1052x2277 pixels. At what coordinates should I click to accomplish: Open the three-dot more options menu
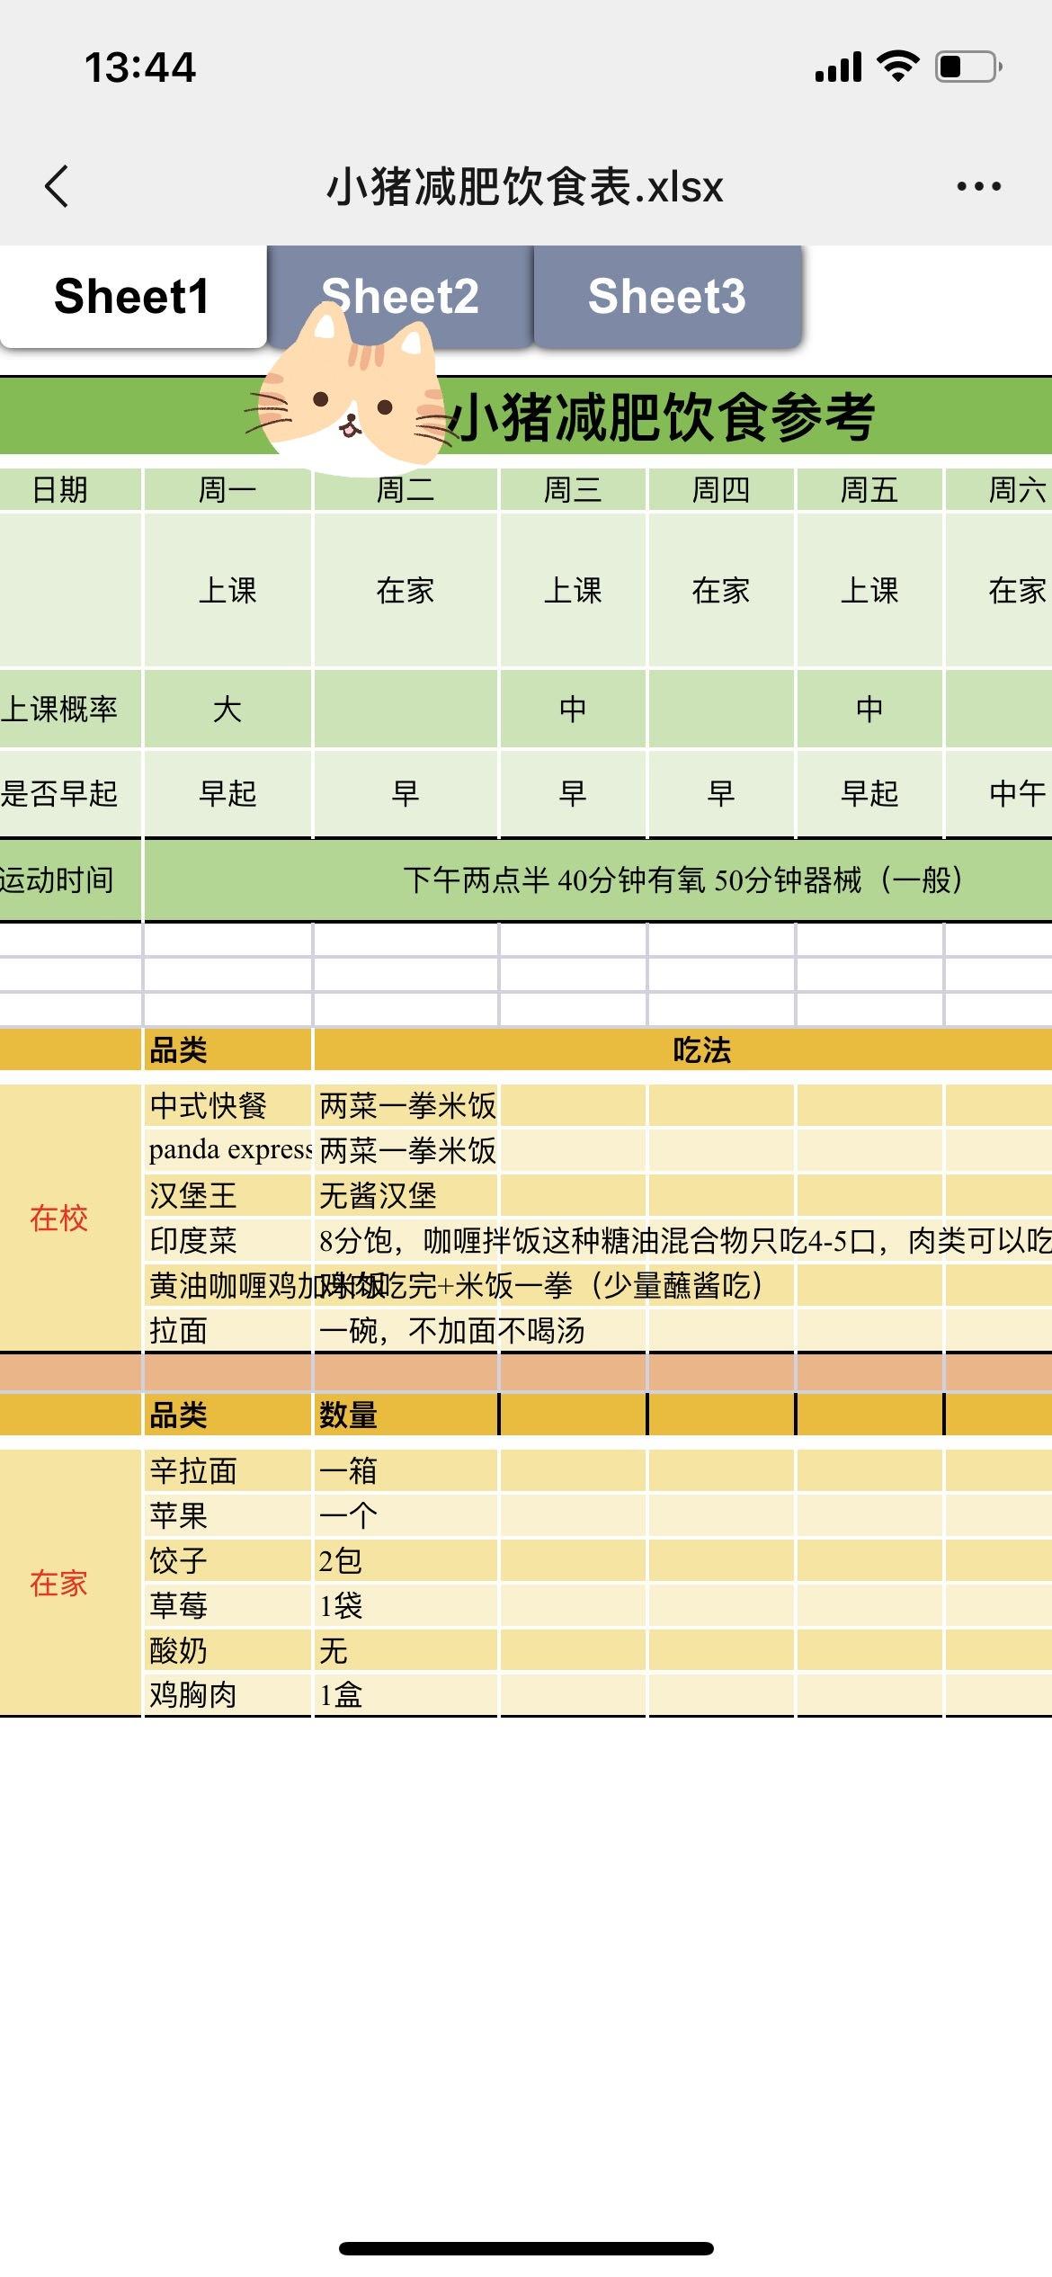(979, 187)
